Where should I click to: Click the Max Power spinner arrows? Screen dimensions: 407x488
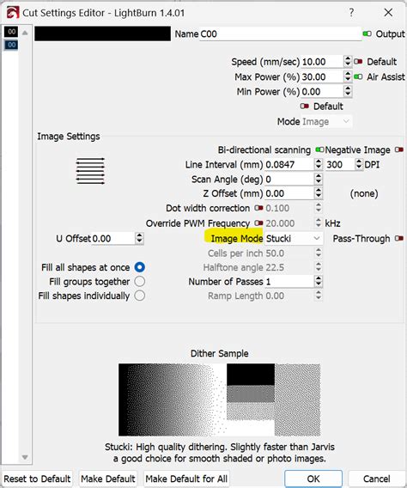(x=348, y=76)
